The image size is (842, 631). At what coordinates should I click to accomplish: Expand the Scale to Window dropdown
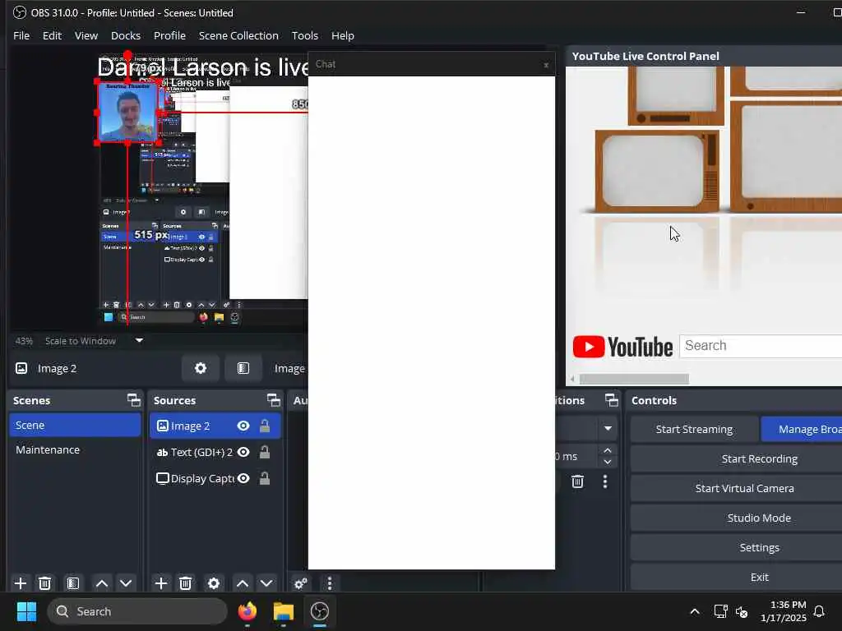139,340
